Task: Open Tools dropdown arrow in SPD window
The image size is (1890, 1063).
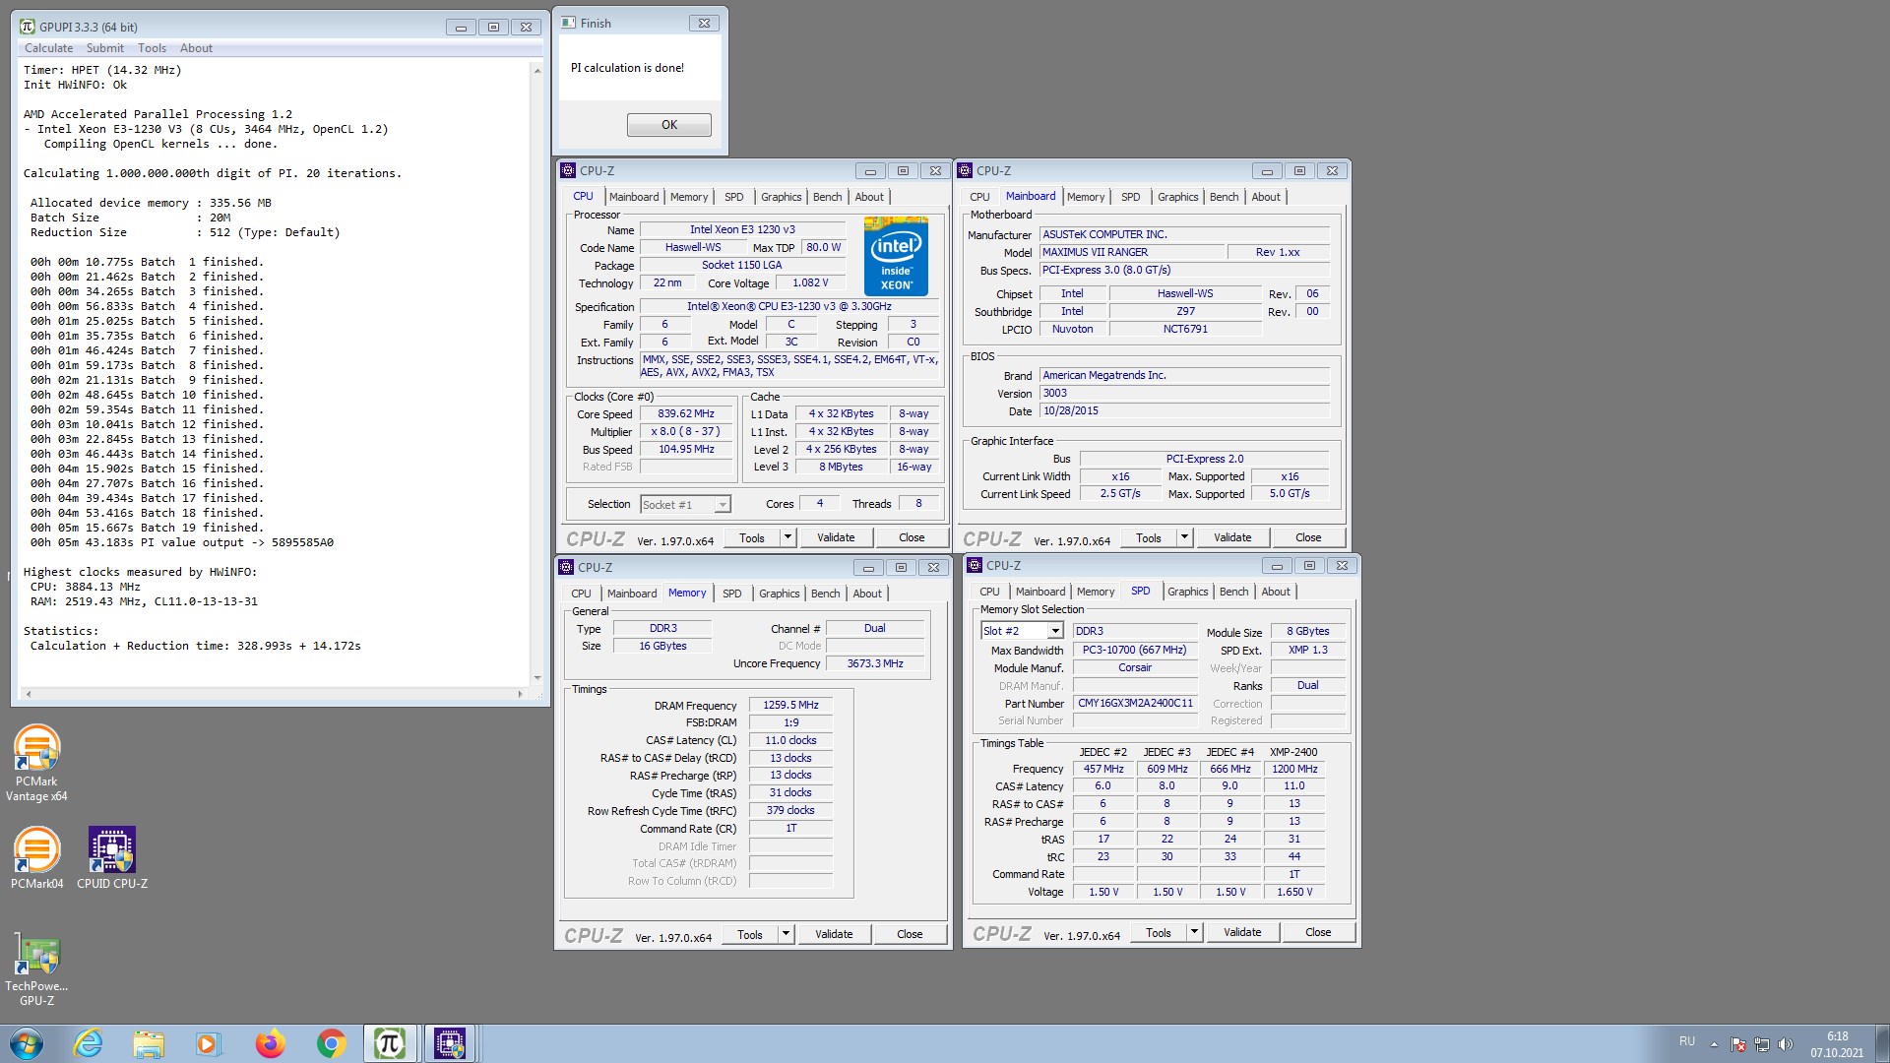Action: pos(1194,932)
